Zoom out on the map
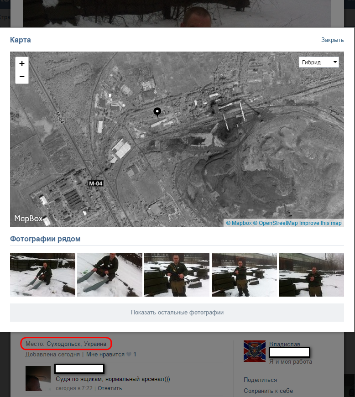Screen dimensions: 355x397 point(22,77)
